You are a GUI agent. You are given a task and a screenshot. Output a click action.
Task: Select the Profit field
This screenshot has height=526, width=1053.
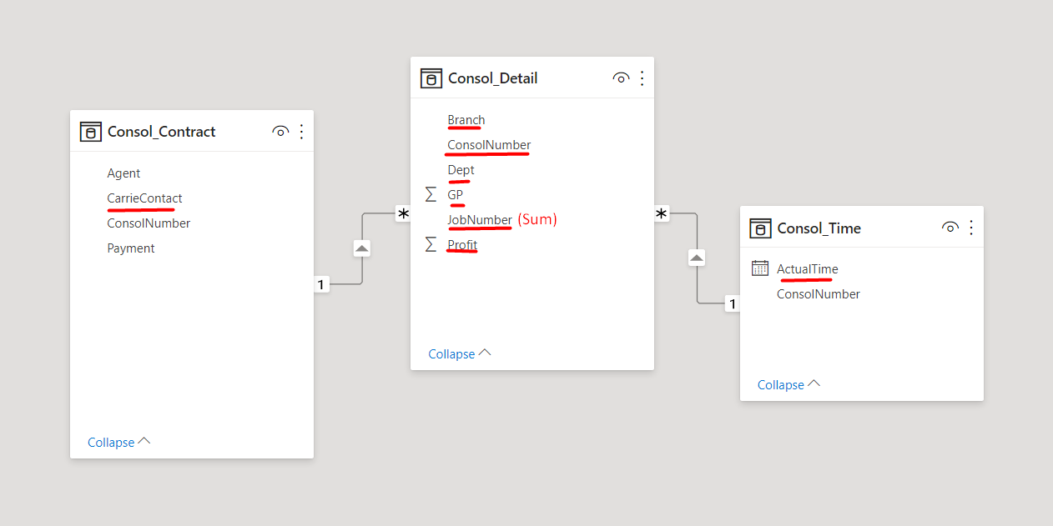pyautogui.click(x=462, y=245)
